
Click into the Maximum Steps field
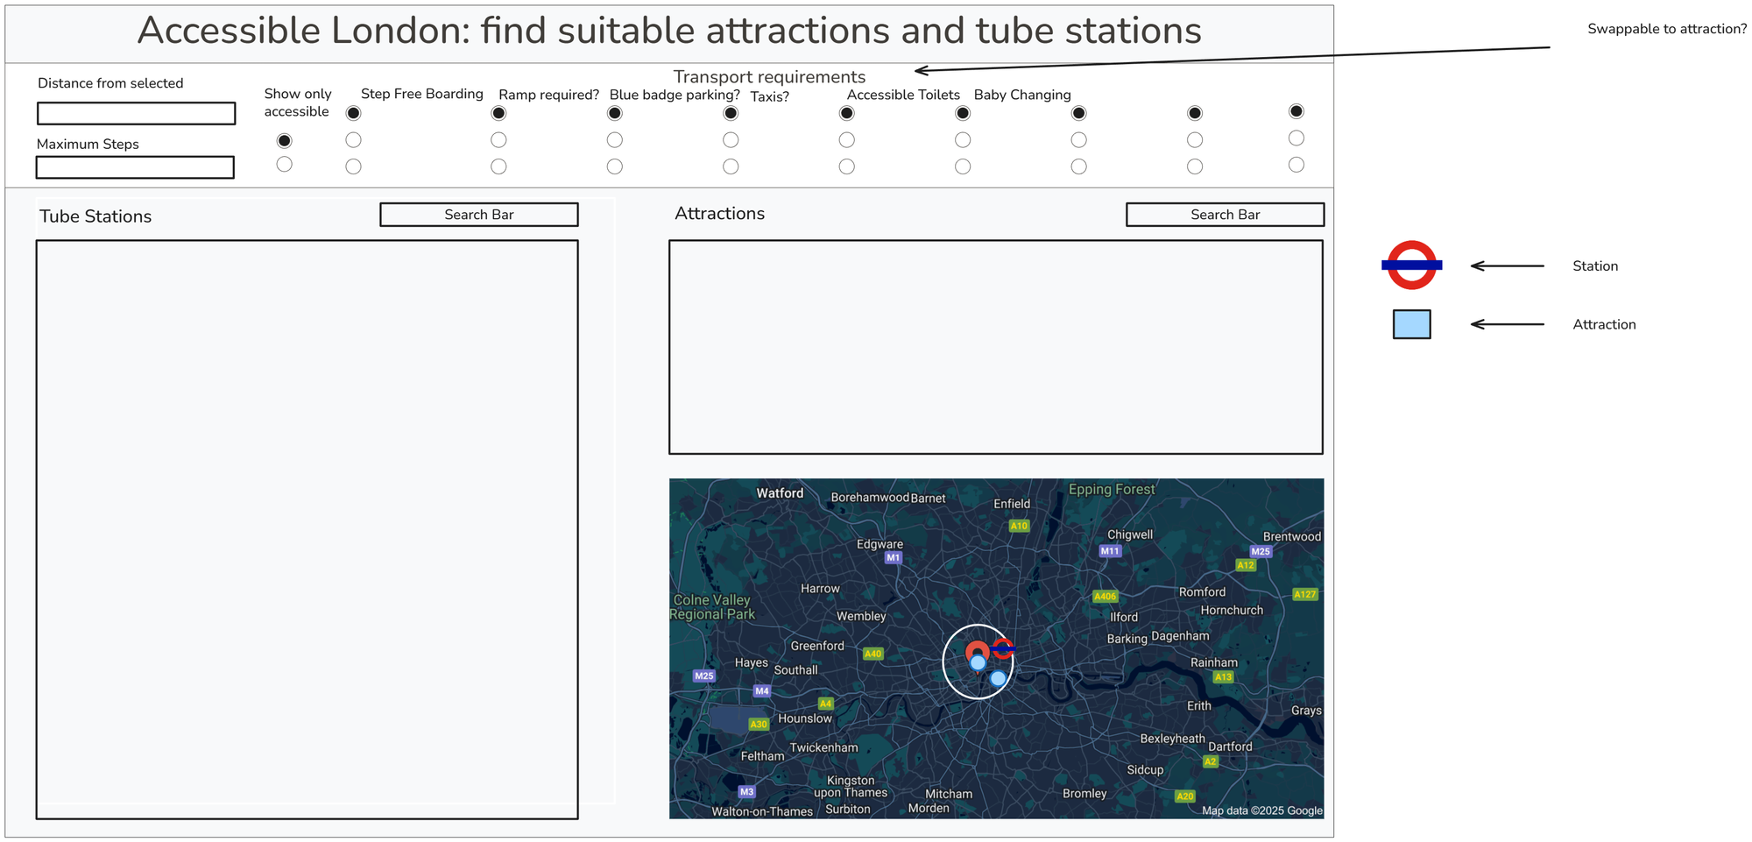pos(135,167)
